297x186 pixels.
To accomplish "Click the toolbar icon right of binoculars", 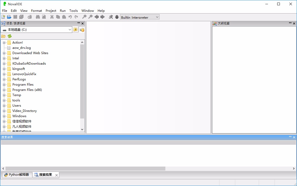I will [x=44, y=17].
